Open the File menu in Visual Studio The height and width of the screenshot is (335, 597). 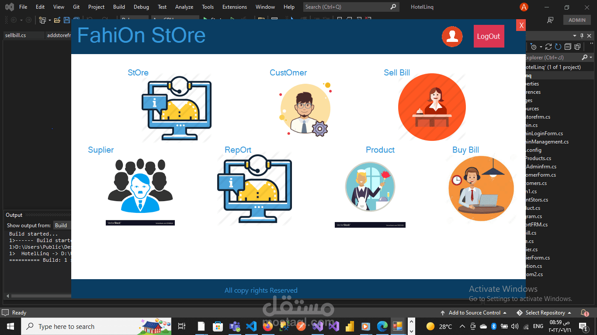pos(23,7)
